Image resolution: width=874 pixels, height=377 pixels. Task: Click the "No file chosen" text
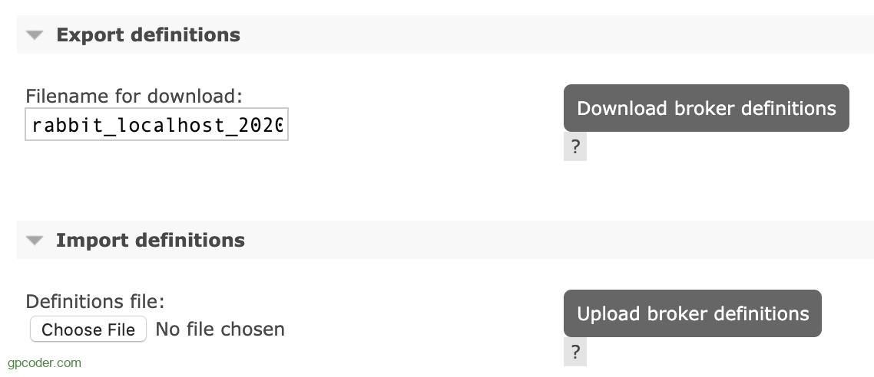click(x=220, y=329)
